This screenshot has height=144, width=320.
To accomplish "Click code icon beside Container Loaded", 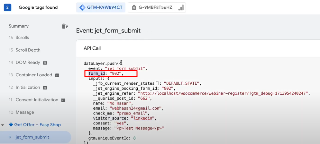I will [57, 75].
